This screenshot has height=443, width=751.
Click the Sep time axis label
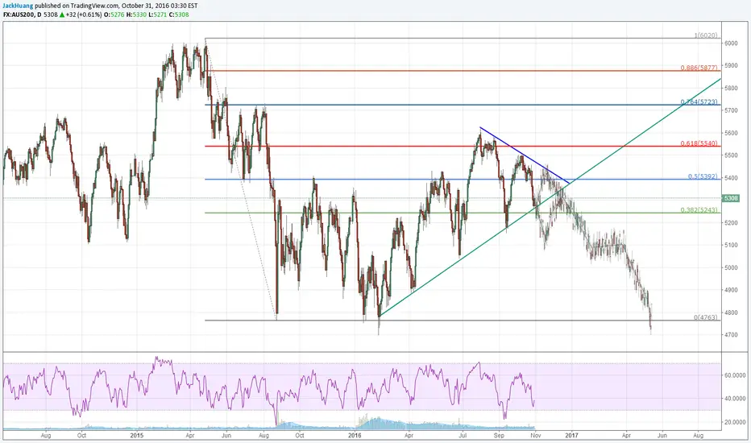499,436
